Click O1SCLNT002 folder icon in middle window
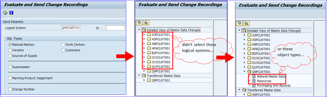 click(149, 62)
